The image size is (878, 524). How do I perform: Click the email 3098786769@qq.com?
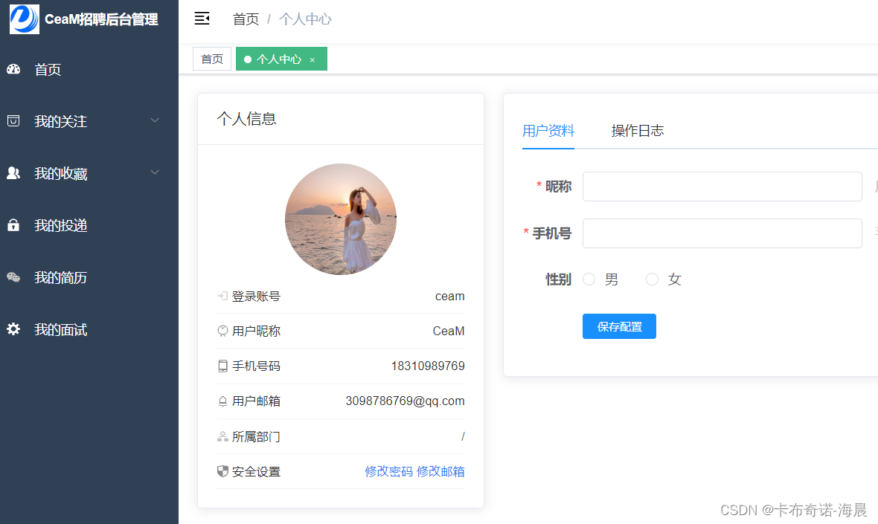(405, 401)
